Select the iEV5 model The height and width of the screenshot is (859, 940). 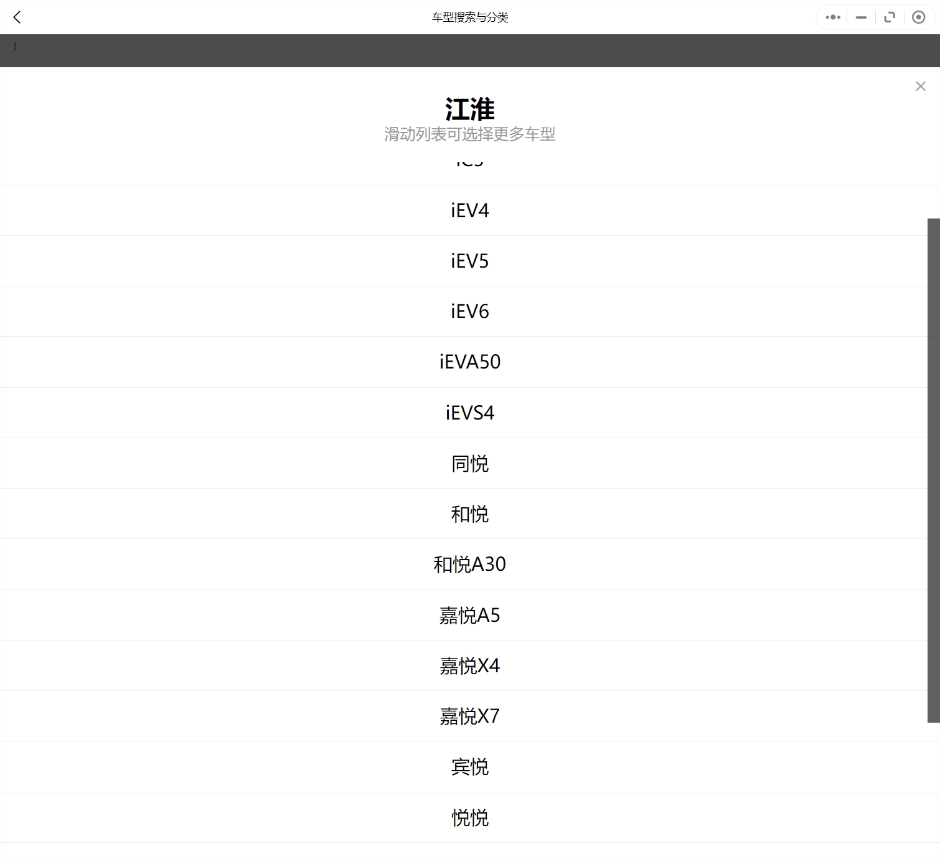point(469,261)
